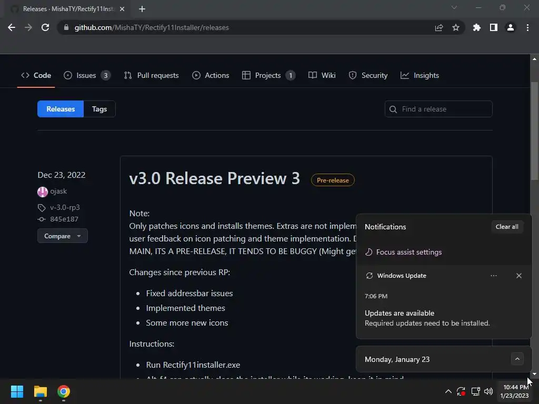539x404 pixels.
Task: Open the Code repository tab
Action: [x=36, y=75]
